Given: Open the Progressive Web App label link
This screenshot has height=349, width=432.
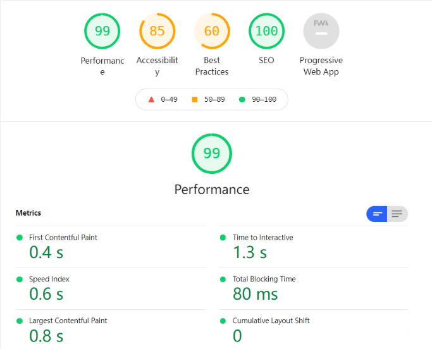Looking at the screenshot, I should (321, 66).
